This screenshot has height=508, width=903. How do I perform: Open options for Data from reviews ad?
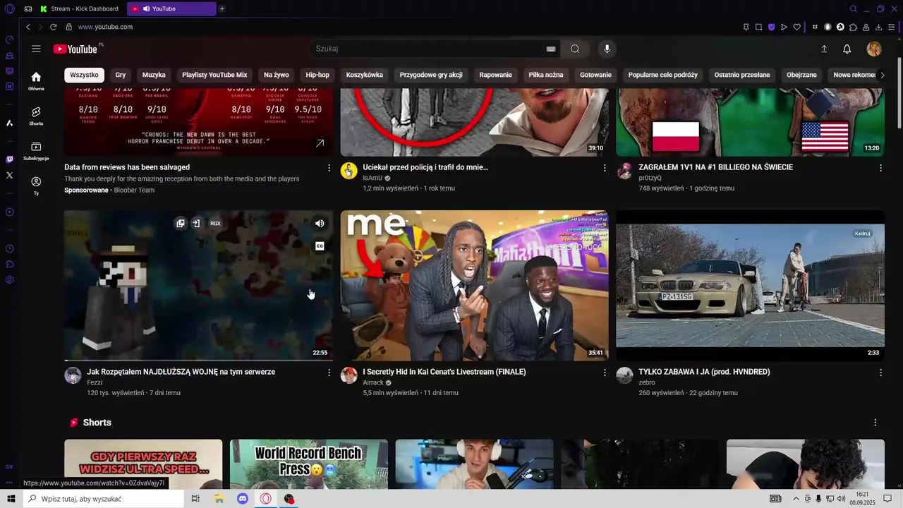[329, 168]
